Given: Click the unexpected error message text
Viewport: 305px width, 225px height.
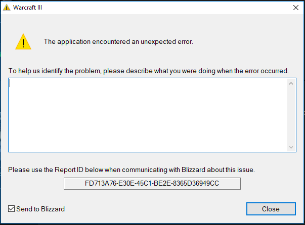Looking at the screenshot, I should click(118, 42).
